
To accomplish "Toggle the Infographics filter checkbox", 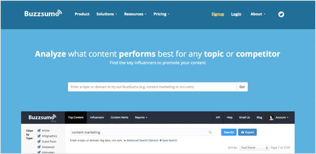I will click(39, 136).
